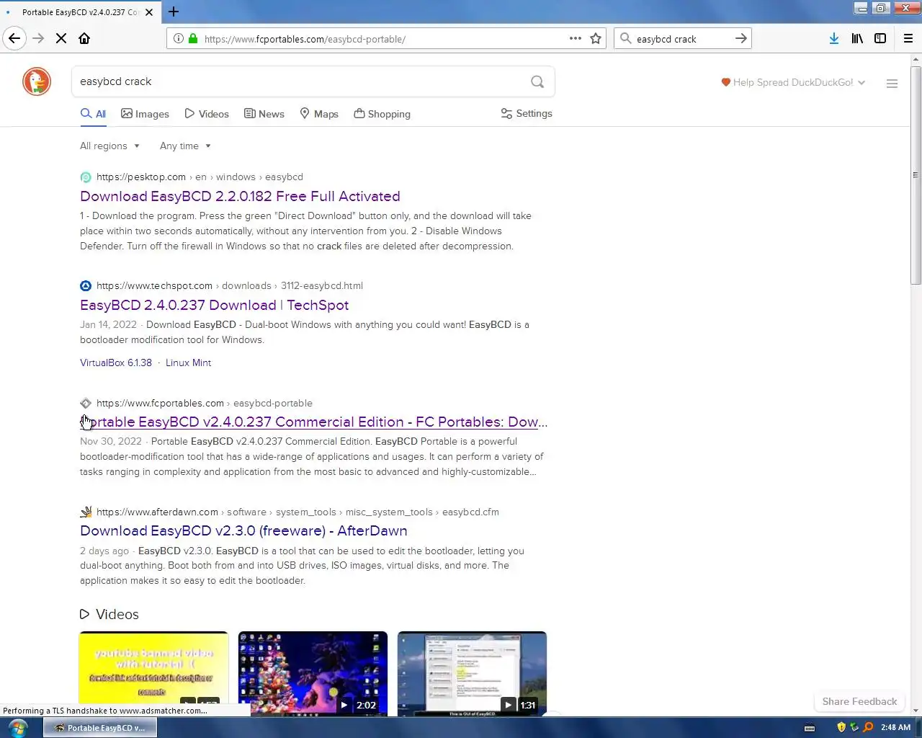Click the DuckDuckGo search box text

[x=115, y=81]
